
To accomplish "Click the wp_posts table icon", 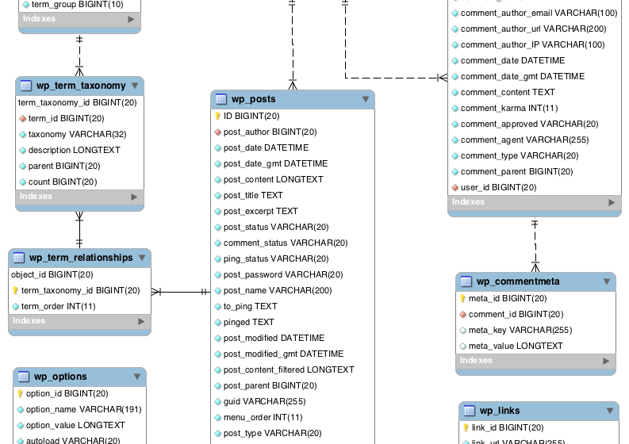I will coord(221,99).
